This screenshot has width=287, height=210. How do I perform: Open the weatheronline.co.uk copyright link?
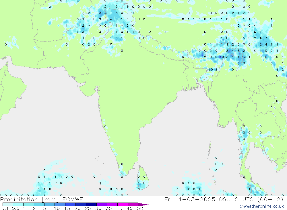pyautogui.click(x=262, y=206)
